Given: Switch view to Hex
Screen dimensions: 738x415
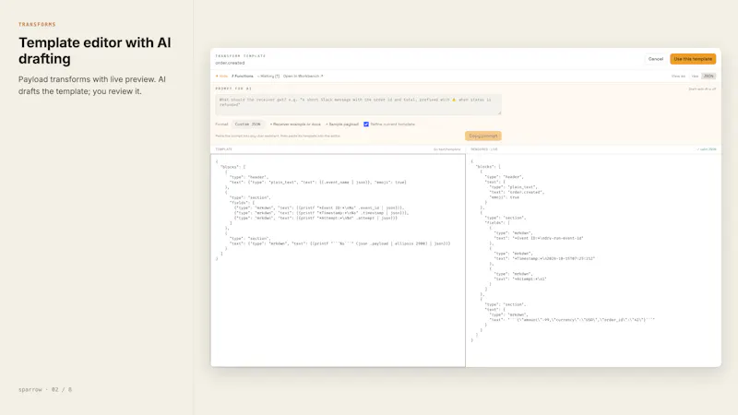Looking at the screenshot, I should coord(695,77).
